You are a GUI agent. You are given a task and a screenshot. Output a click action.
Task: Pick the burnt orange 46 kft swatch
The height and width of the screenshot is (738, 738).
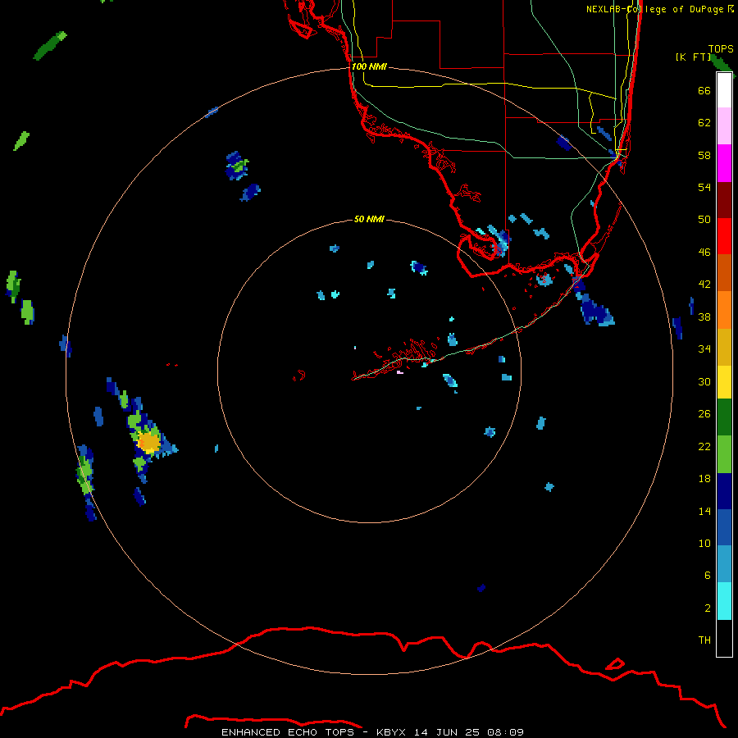click(x=724, y=272)
